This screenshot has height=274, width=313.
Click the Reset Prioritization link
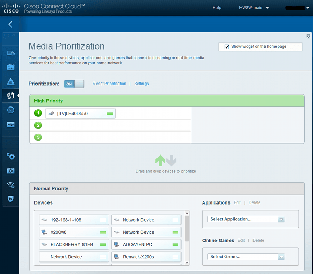pos(109,84)
